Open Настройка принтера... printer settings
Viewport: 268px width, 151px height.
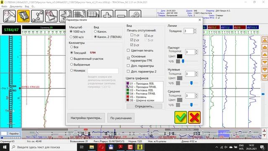pos(86,118)
